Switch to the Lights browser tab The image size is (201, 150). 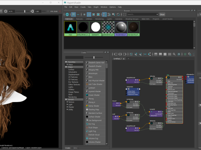point(109,19)
